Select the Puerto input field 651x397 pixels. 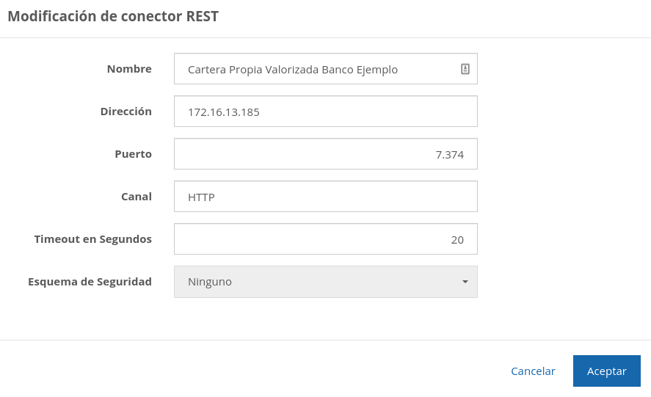[x=325, y=154]
